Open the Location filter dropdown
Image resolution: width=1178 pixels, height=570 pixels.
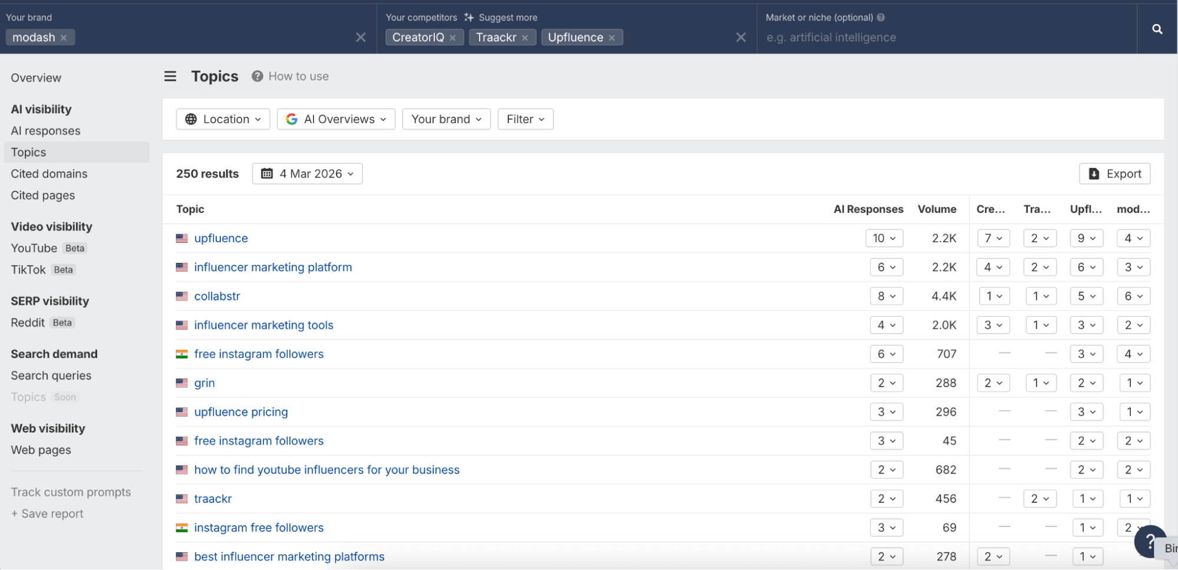223,119
